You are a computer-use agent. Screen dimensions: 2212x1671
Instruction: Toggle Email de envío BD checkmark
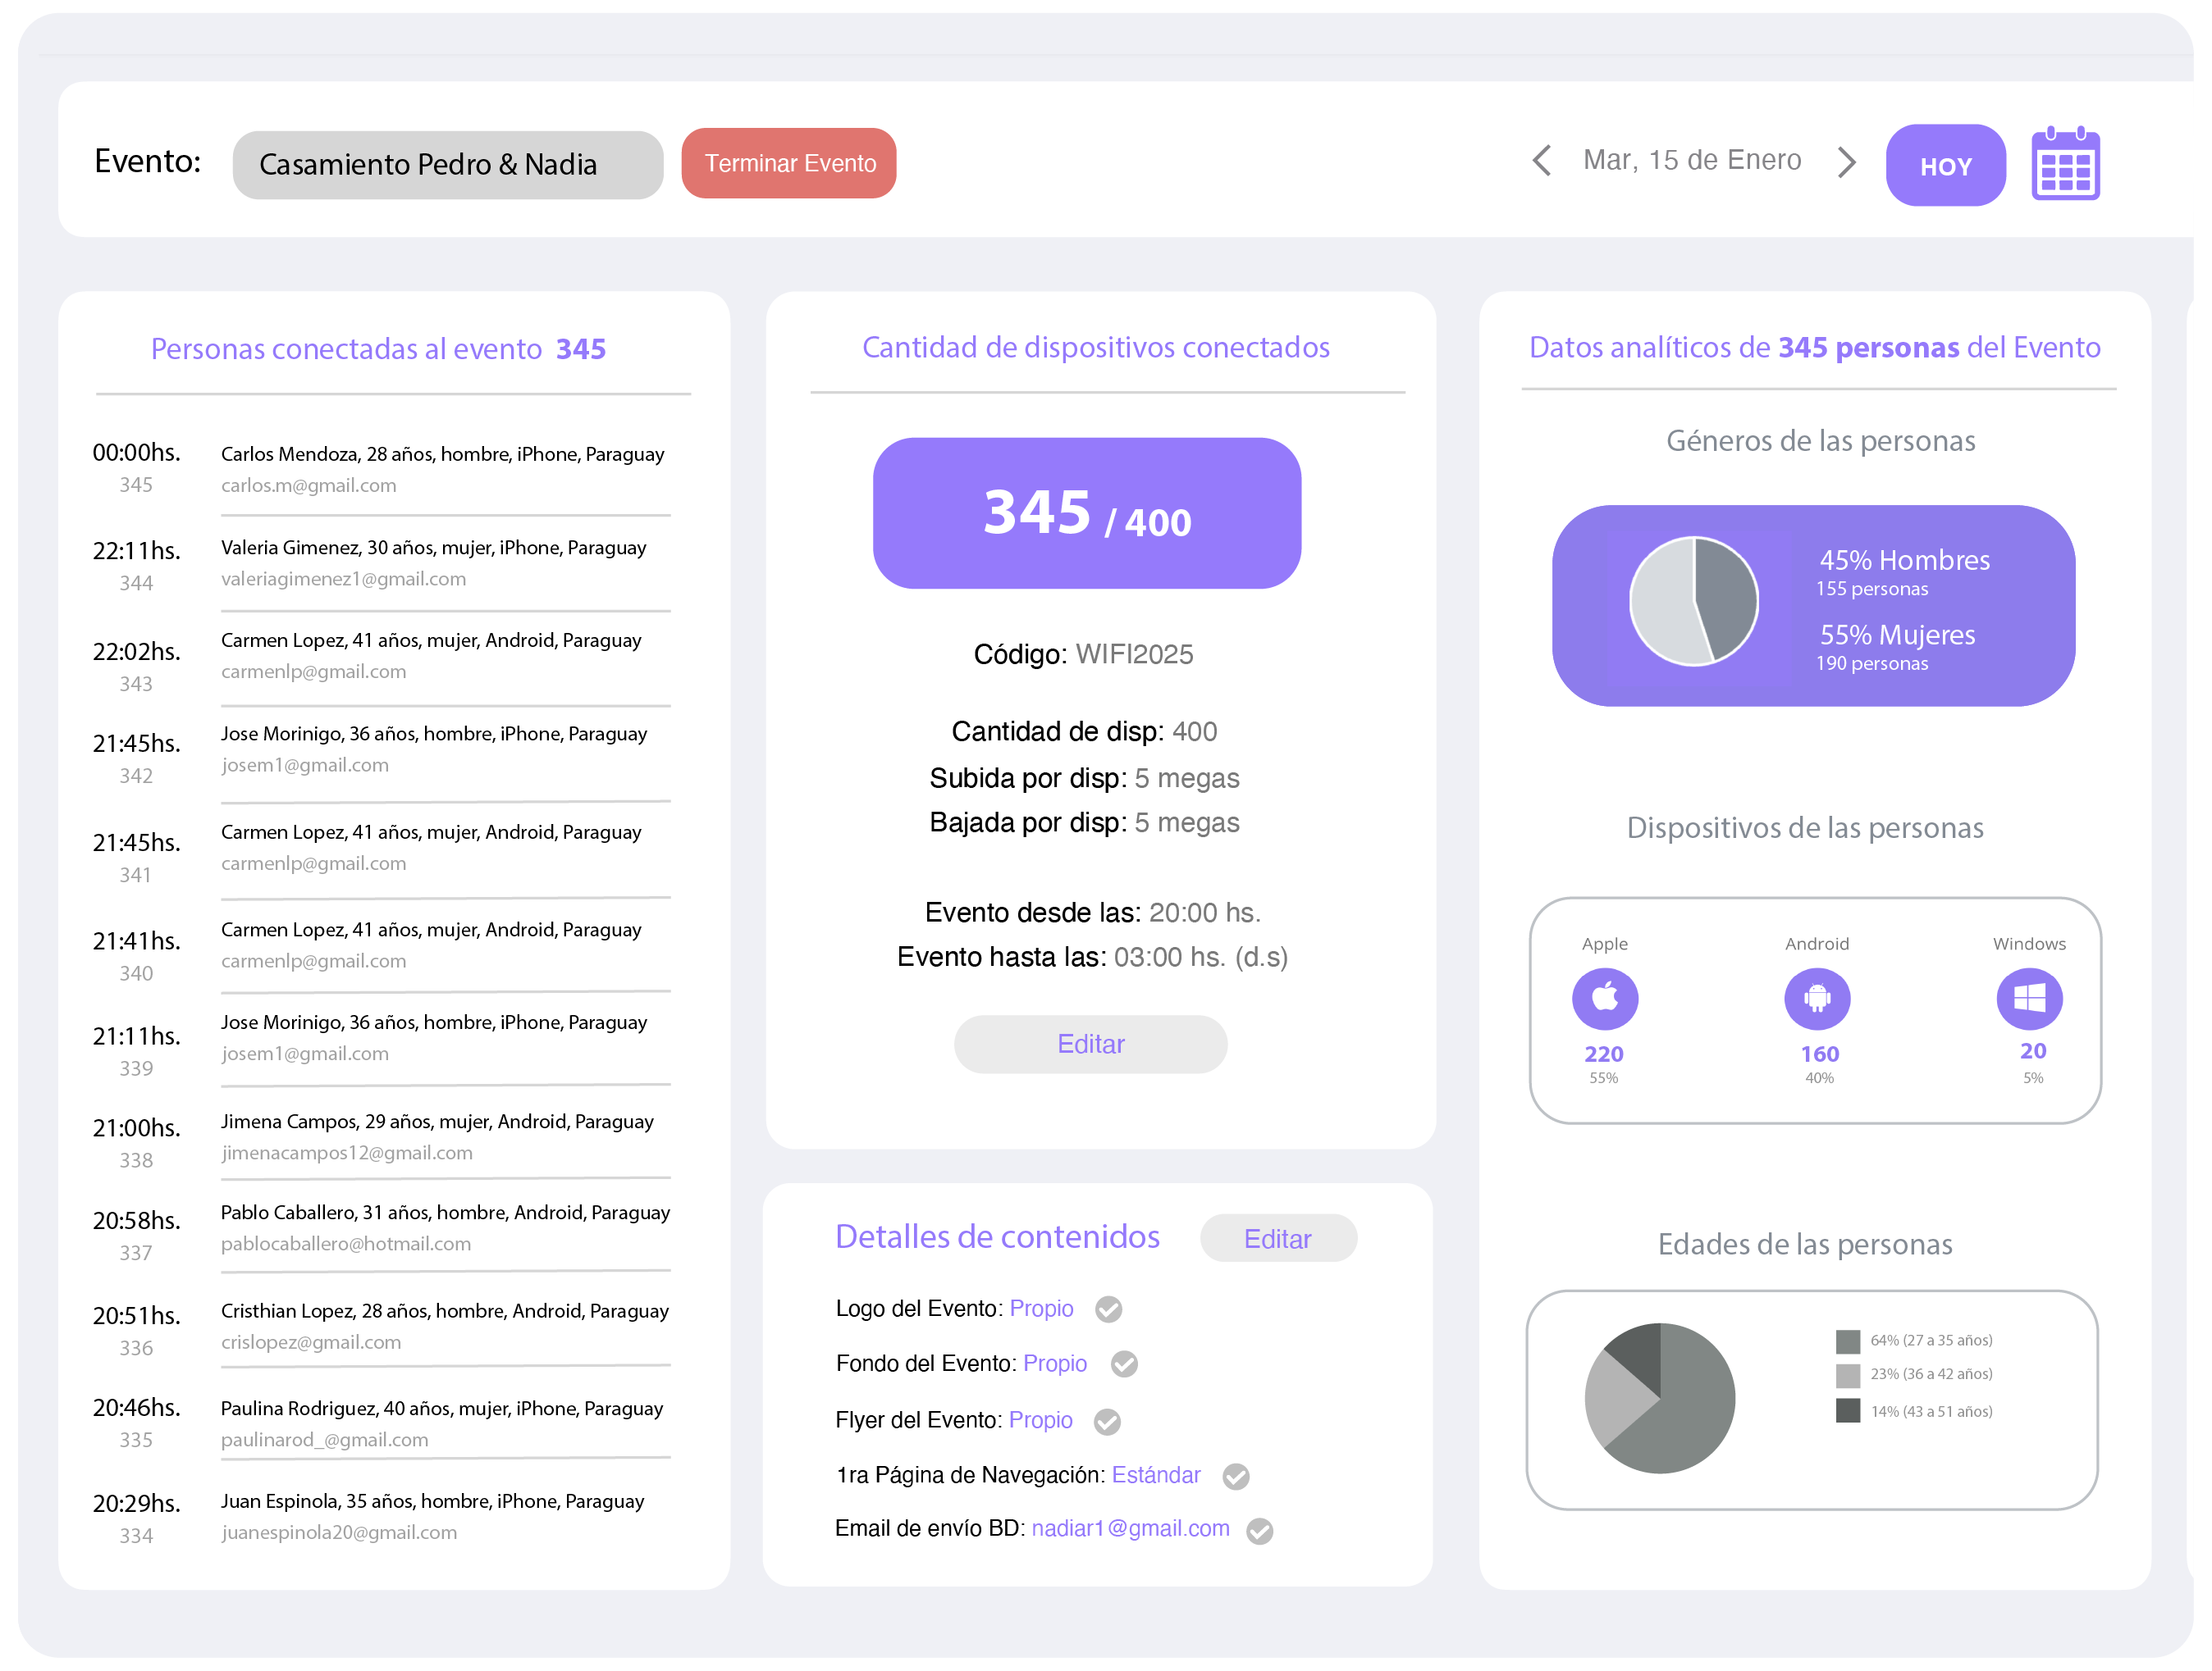pyautogui.click(x=1259, y=1531)
